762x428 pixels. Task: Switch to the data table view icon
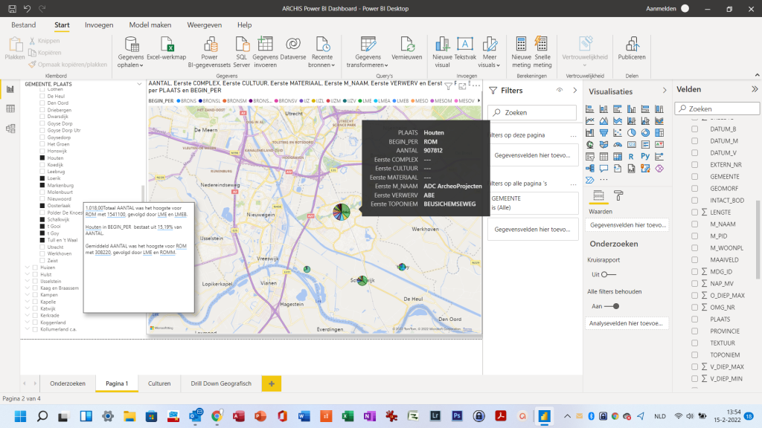10,108
